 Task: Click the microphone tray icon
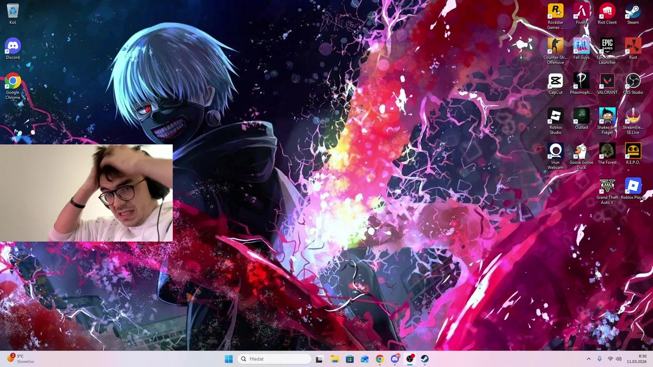(x=599, y=359)
